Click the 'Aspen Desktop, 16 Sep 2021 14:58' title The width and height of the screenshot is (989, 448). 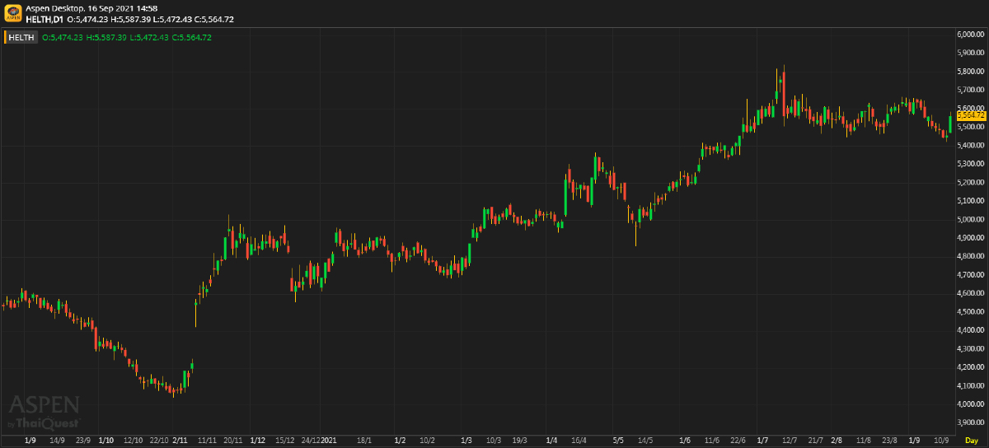click(x=91, y=8)
